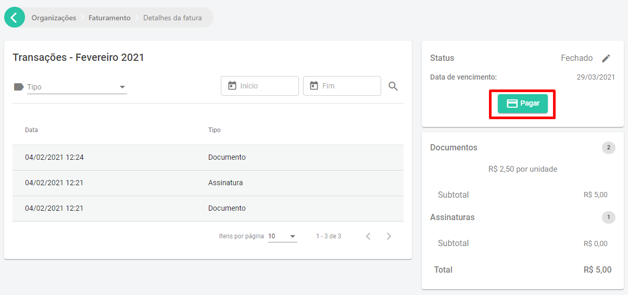Click the Fim date field
The height and width of the screenshot is (295, 628).
(x=342, y=86)
